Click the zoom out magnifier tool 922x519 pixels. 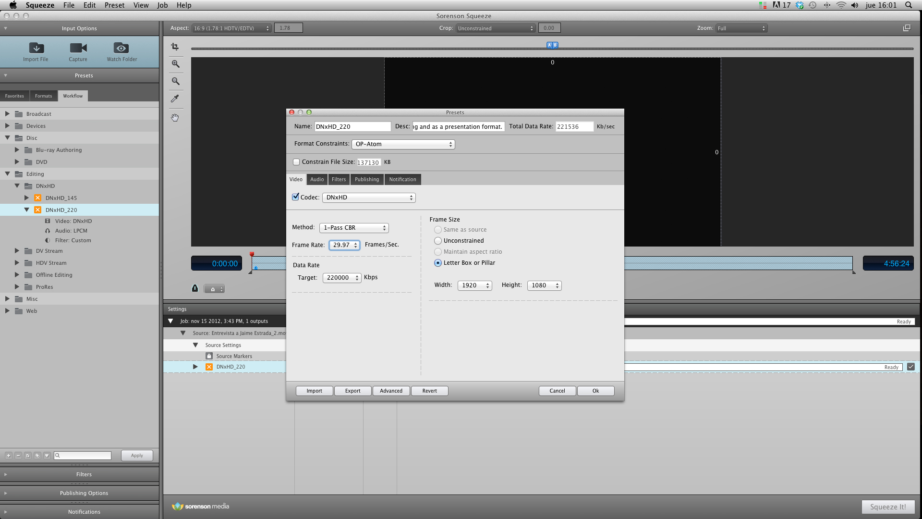coord(176,81)
